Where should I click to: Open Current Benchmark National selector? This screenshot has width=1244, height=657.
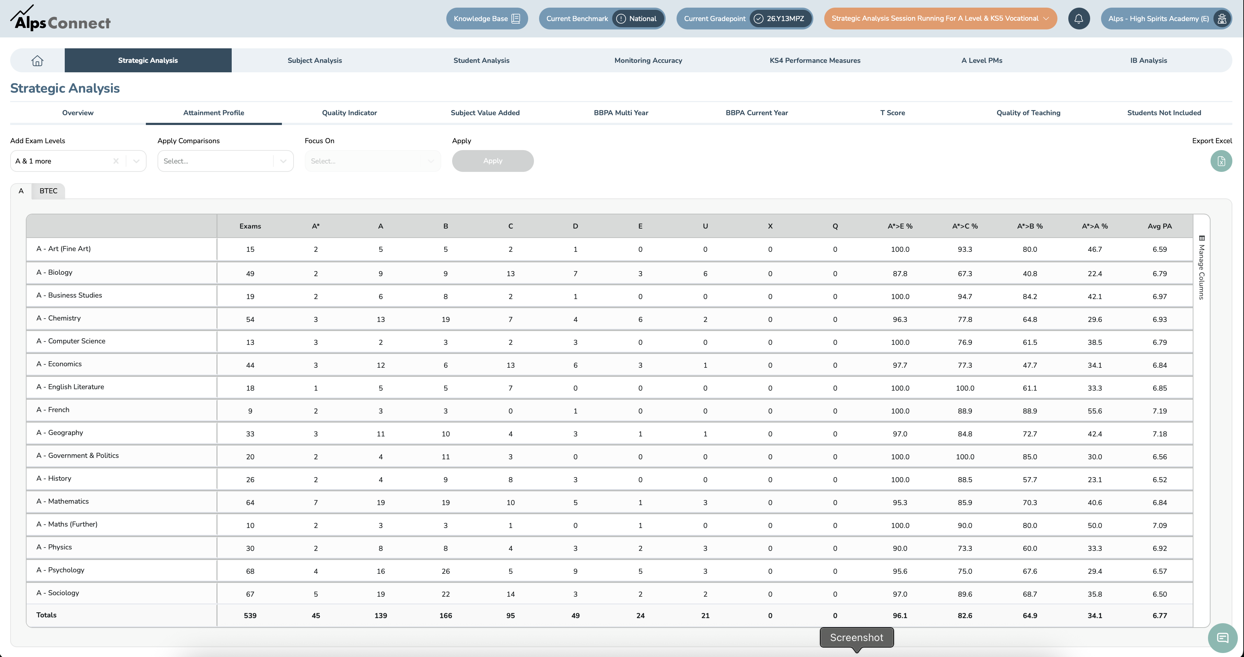(x=602, y=19)
